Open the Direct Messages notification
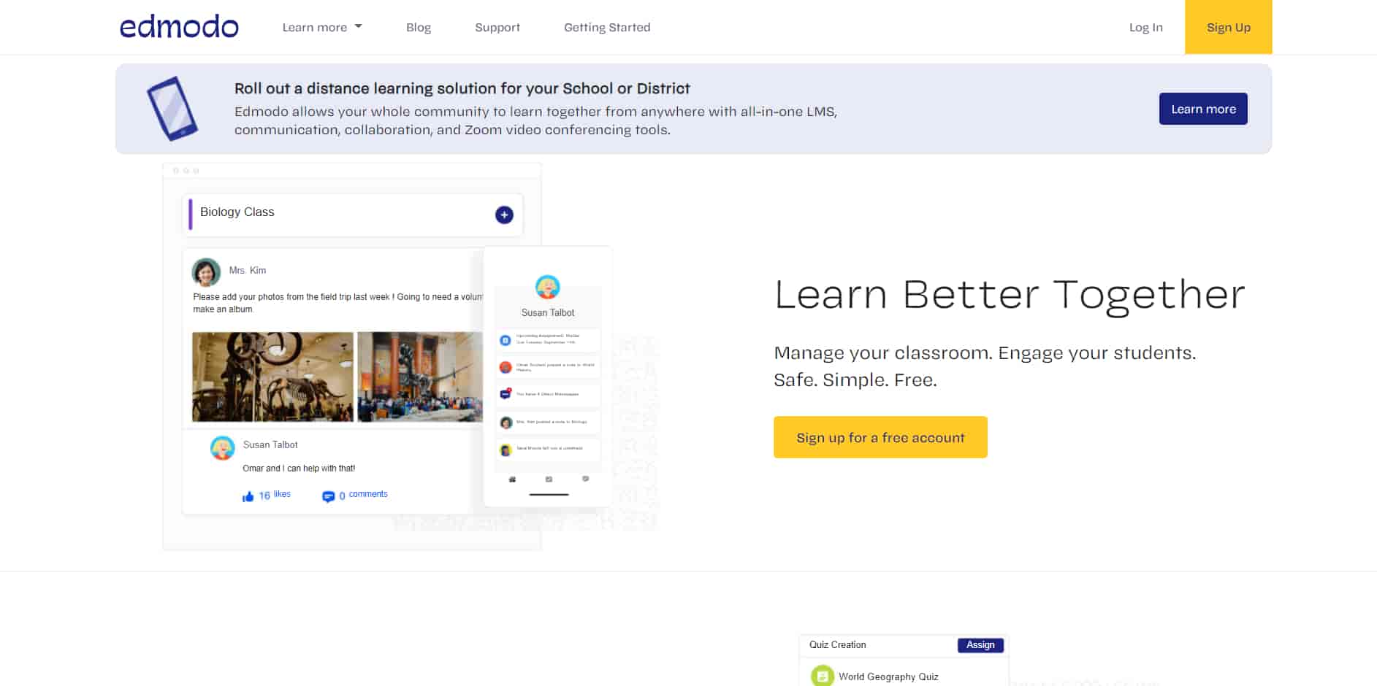The height and width of the screenshot is (686, 1377). pos(547,394)
